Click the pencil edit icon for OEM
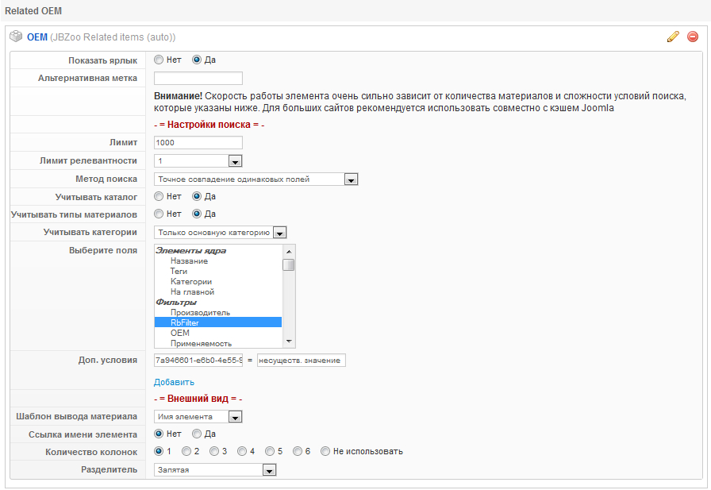Viewport: 711px width, 490px height. [673, 37]
